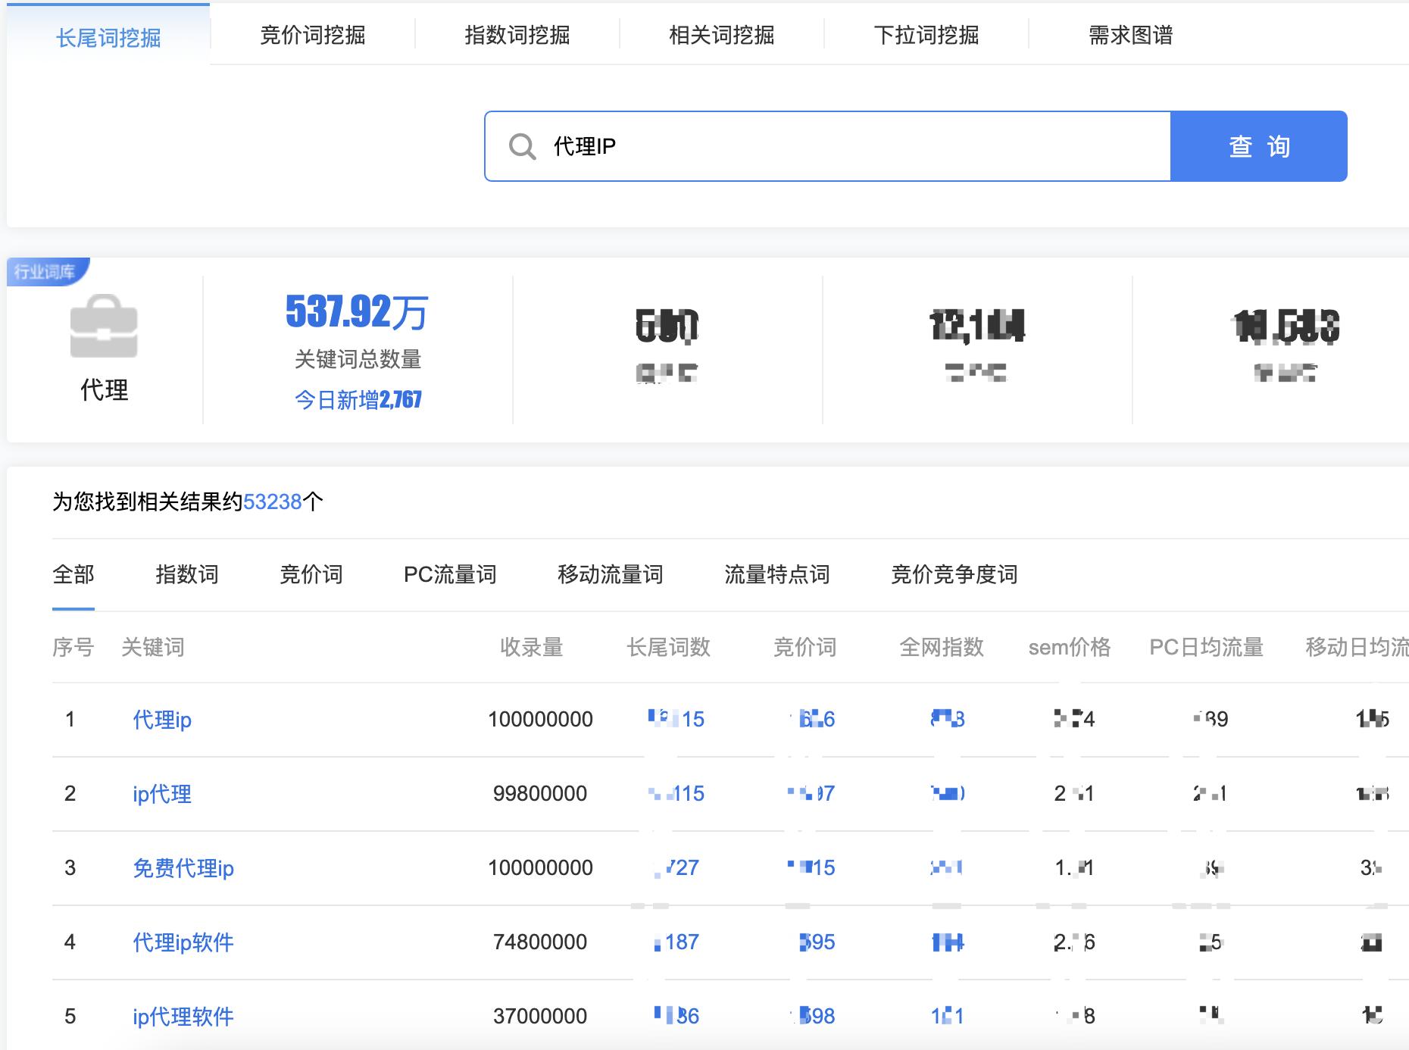The image size is (1409, 1050).
Task: Open the 代理ip keyword link
Action: coord(162,720)
